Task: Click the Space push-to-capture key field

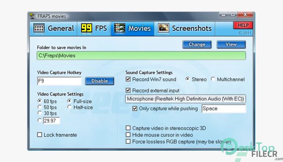Action: (224, 109)
